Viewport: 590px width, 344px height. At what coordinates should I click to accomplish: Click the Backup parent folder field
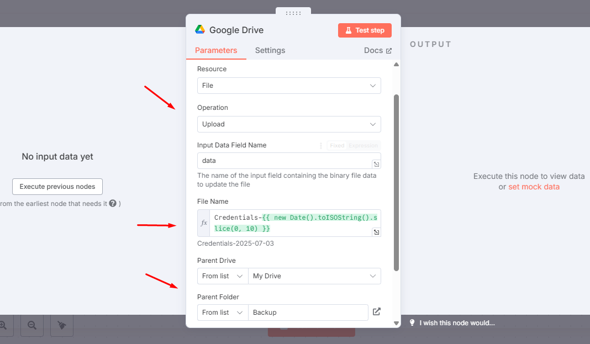[308, 313]
